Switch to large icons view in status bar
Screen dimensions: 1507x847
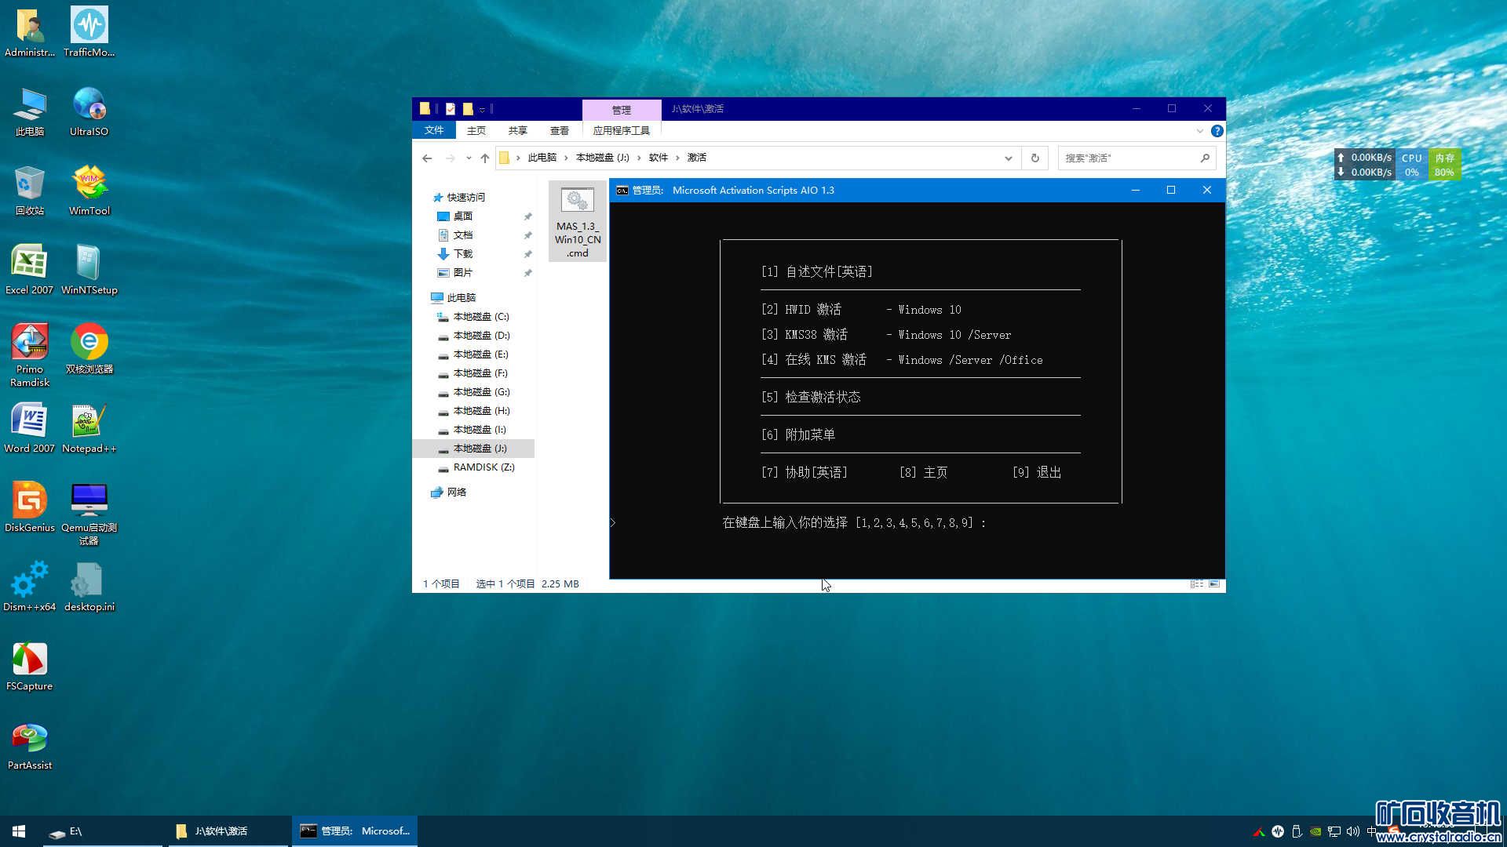[1214, 583]
